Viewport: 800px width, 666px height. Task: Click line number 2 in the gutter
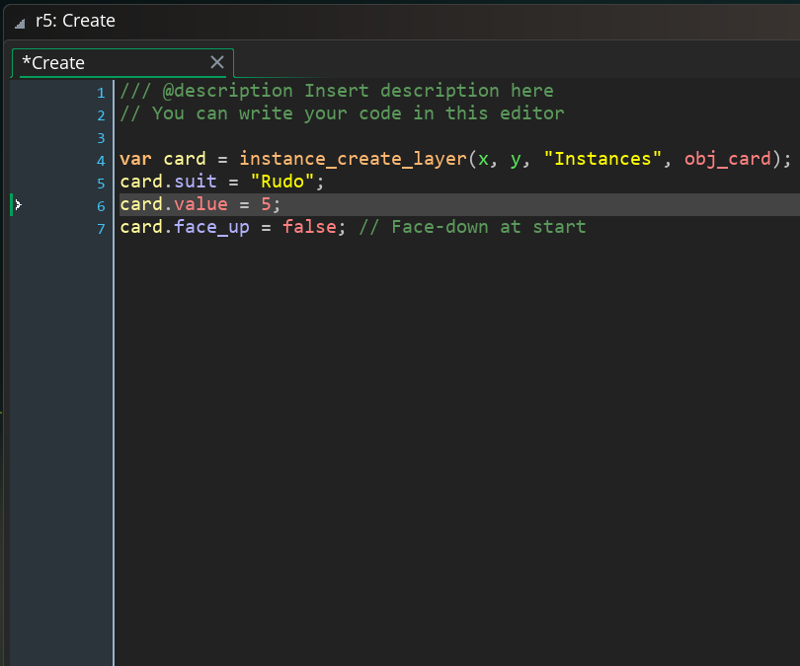[101, 115]
